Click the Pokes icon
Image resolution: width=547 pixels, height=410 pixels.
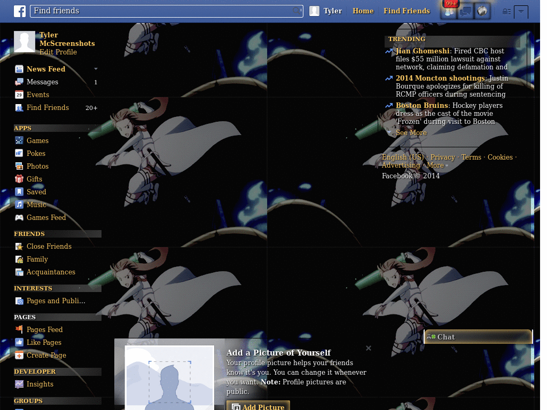19,153
